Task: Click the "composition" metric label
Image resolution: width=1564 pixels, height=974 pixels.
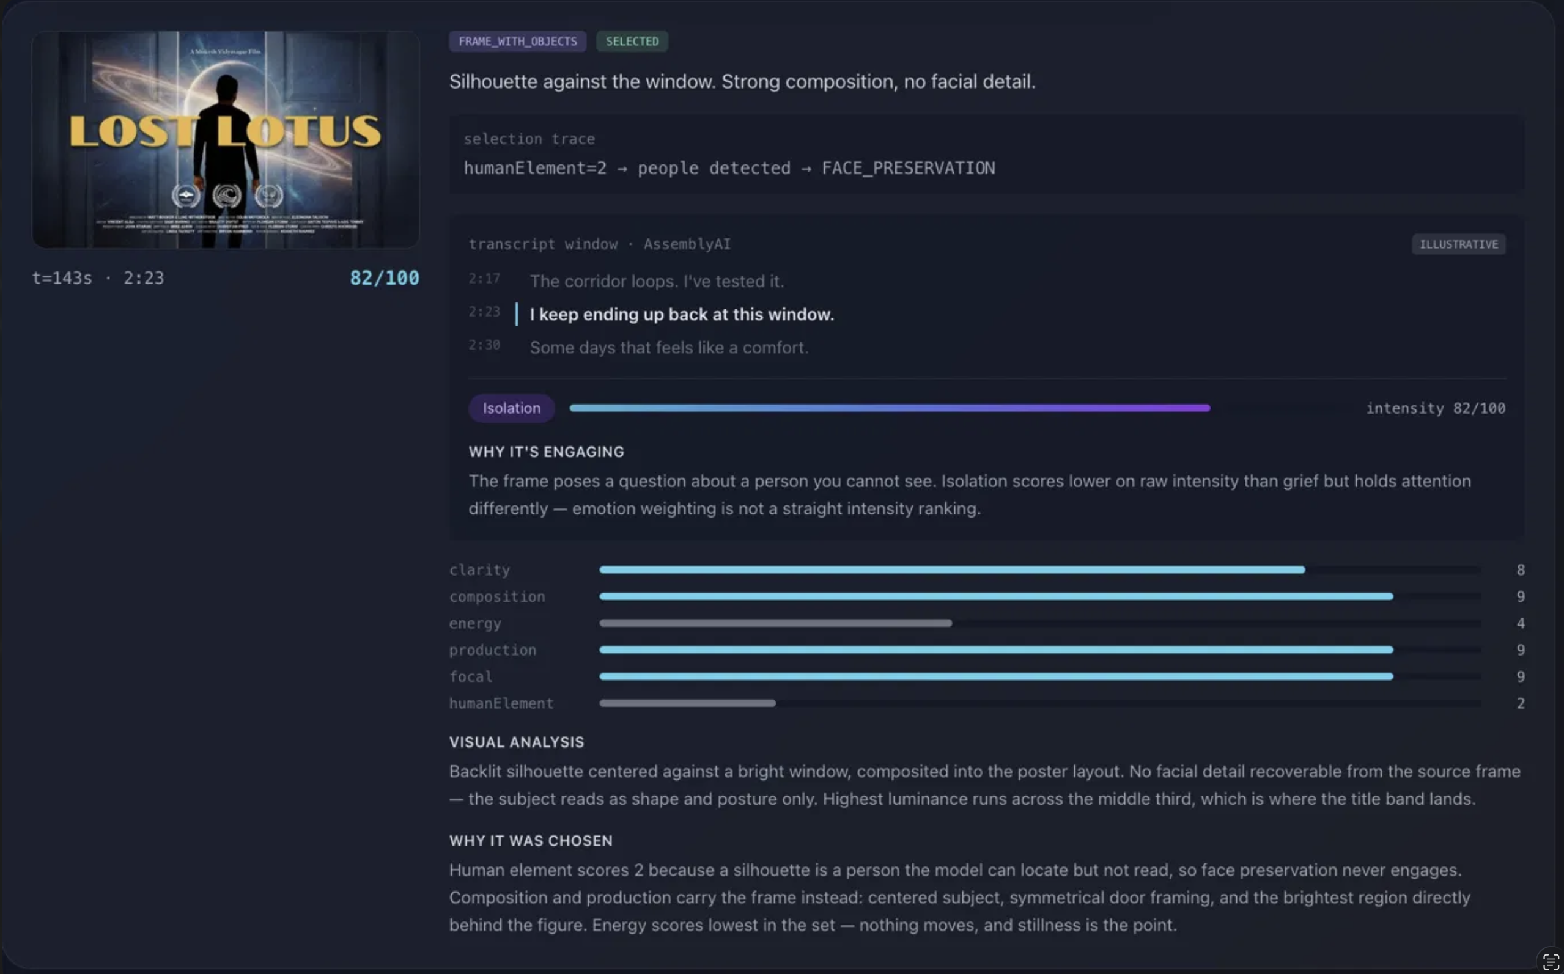Action: coord(497,597)
